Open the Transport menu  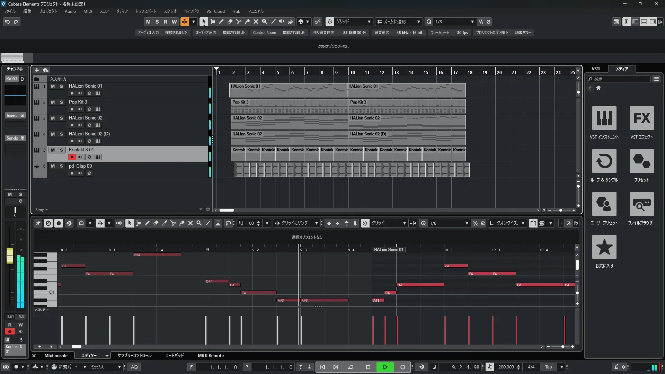point(145,11)
